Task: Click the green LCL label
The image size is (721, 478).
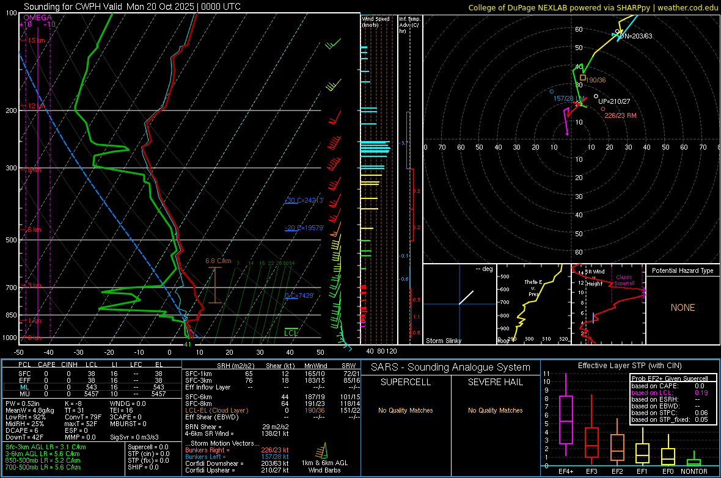Action: (291, 333)
